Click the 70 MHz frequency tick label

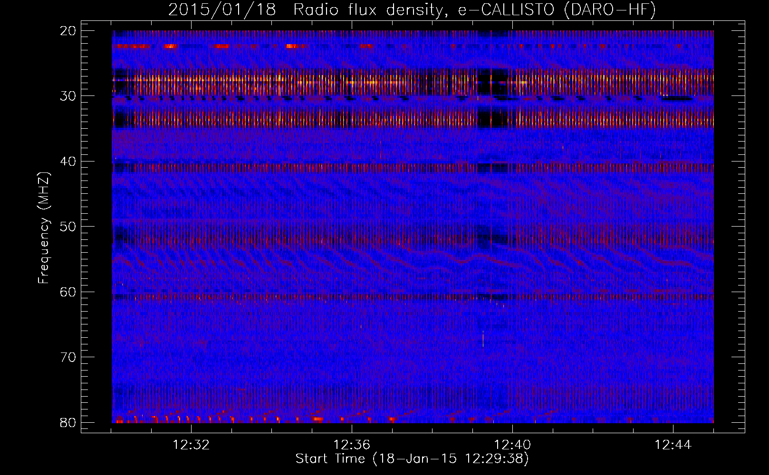pyautogui.click(x=68, y=357)
